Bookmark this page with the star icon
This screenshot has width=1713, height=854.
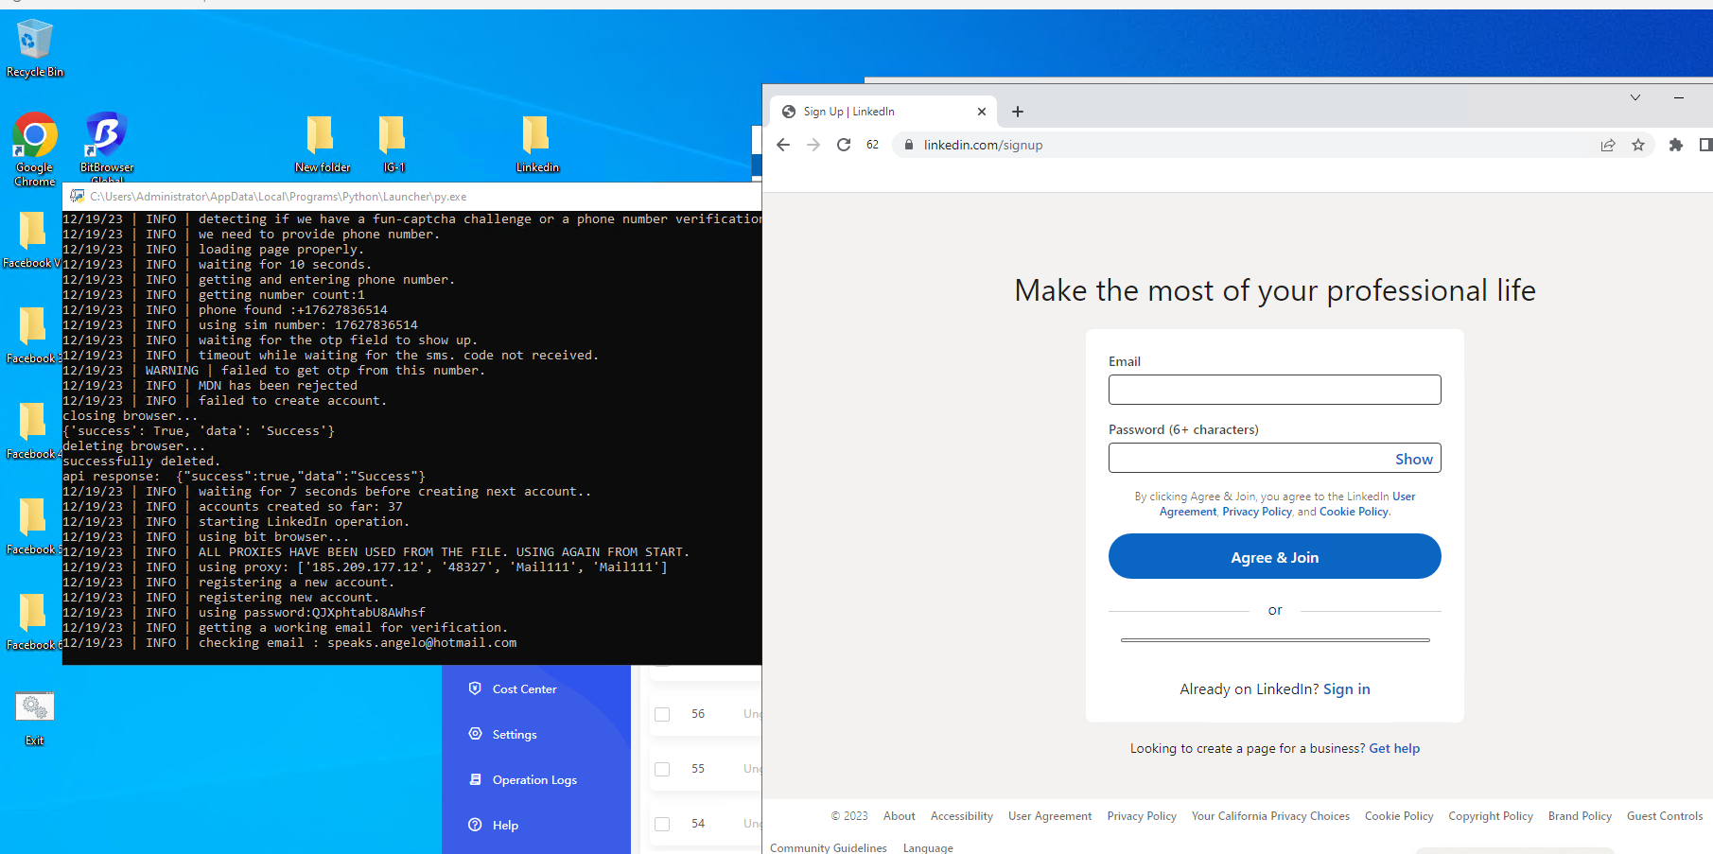pos(1638,145)
